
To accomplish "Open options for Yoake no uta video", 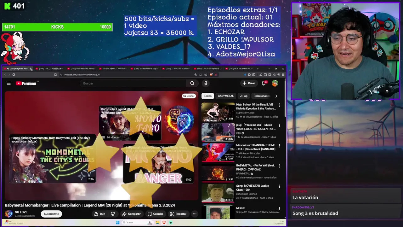I will click(279, 125).
